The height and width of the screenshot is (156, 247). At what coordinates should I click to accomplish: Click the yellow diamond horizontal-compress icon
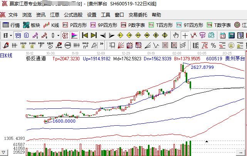coord(147,35)
